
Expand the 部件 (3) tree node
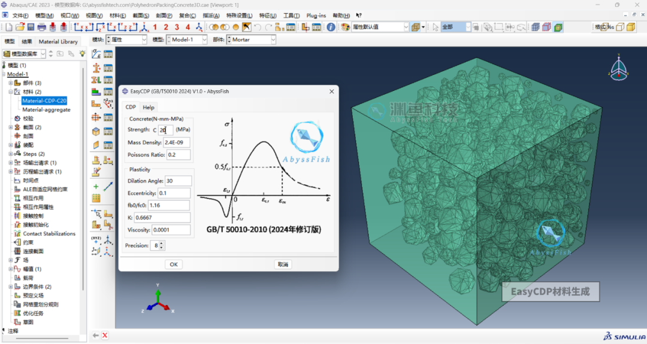tap(11, 83)
